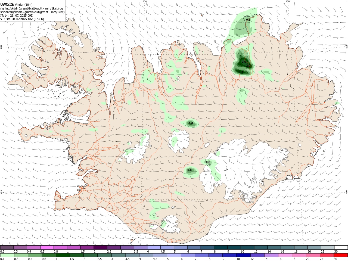The image size is (348, 261).
Task: Pick the medium green 0.5 swatch, bottom legend row
Action: [x=35, y=255]
